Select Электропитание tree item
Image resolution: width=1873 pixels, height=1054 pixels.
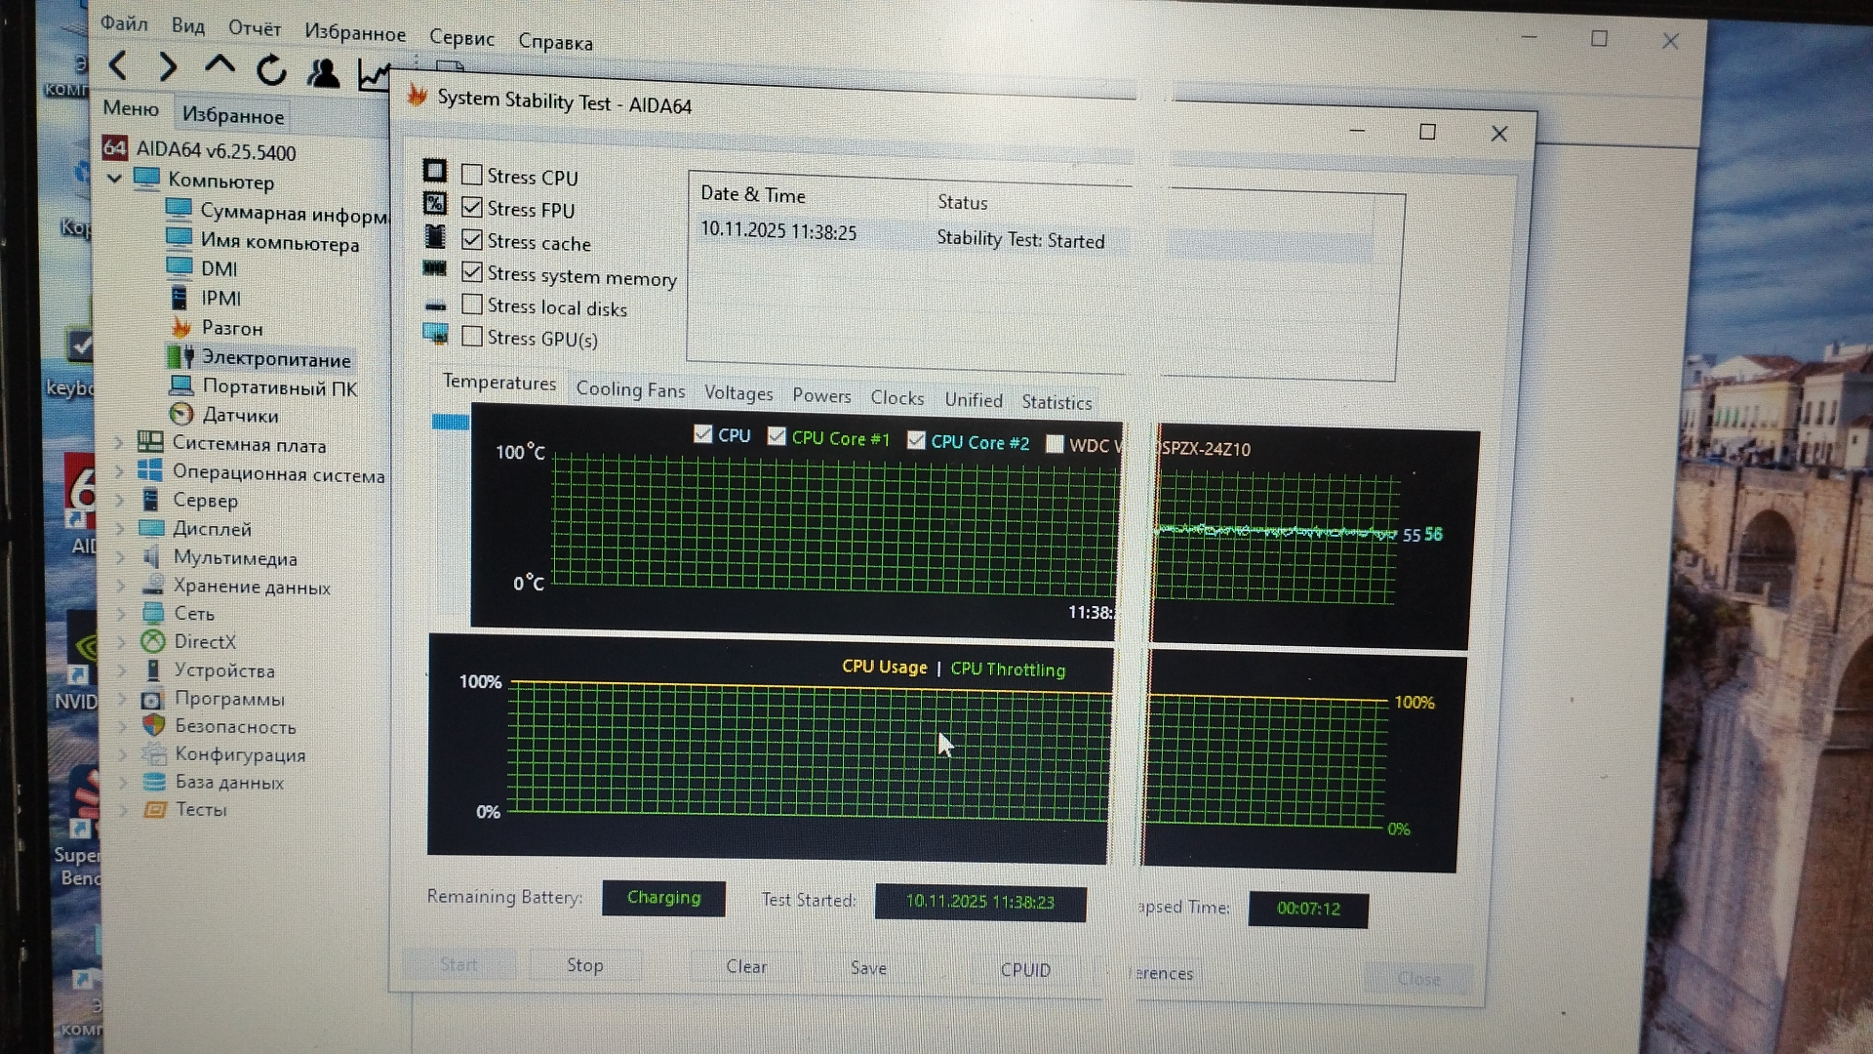(275, 359)
